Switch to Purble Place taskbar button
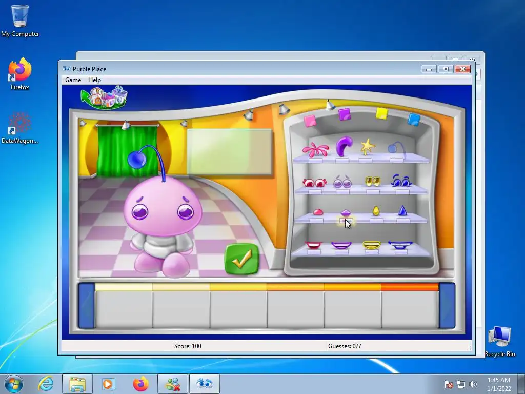This screenshot has width=525, height=394. pos(205,384)
